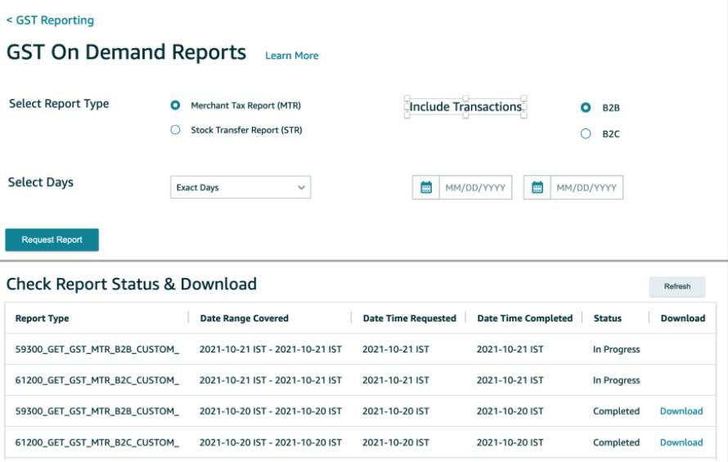Screen dimensions: 728x462
Task: Choose the B2C transactions option
Action: click(x=586, y=134)
